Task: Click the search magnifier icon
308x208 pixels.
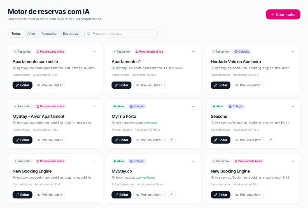Action: [x=89, y=34]
